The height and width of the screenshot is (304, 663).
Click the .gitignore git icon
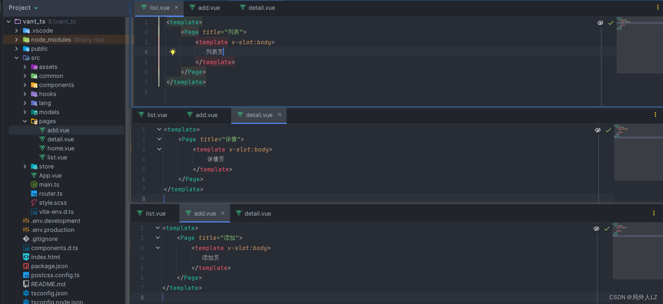point(26,239)
